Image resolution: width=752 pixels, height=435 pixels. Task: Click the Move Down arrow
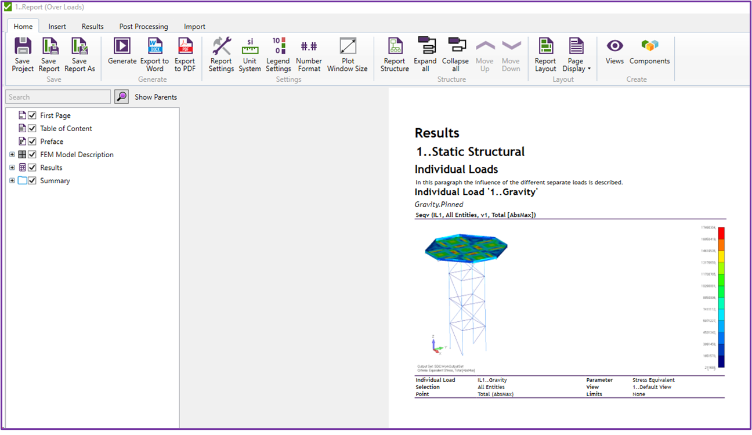tap(511, 45)
